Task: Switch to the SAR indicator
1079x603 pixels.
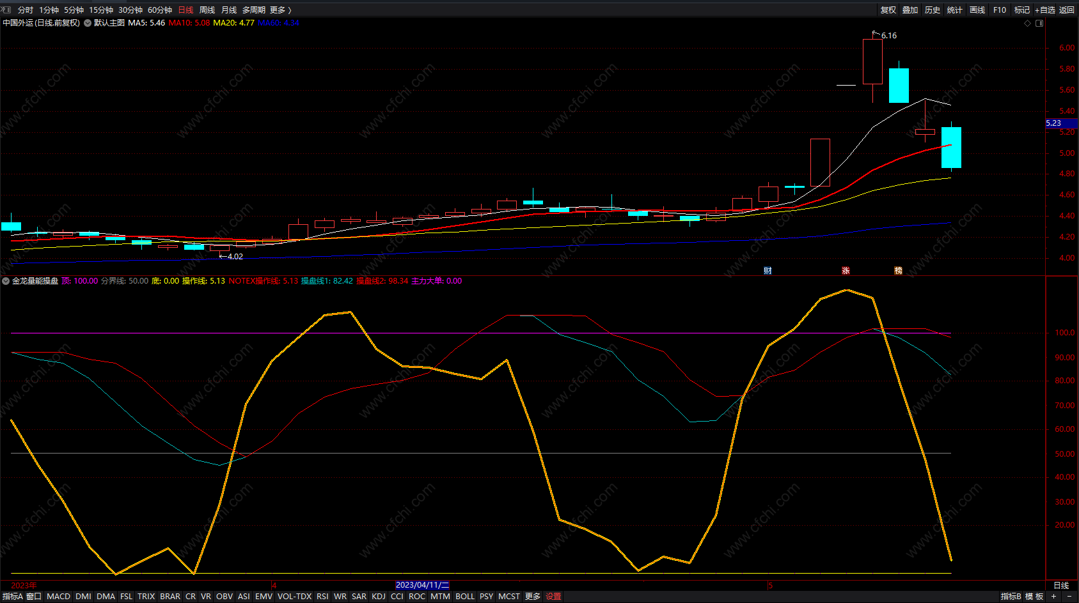Action: tap(359, 597)
